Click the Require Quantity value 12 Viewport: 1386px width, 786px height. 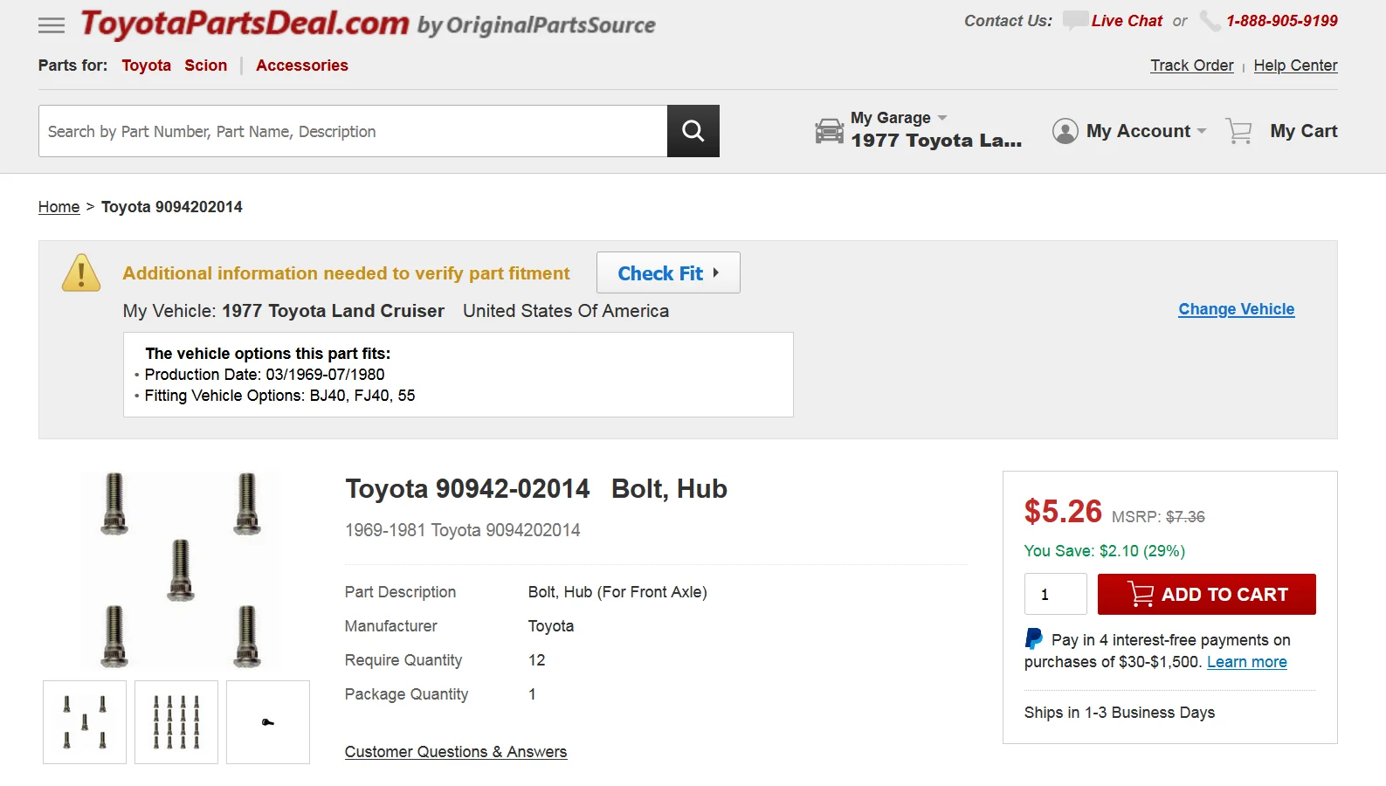point(536,660)
